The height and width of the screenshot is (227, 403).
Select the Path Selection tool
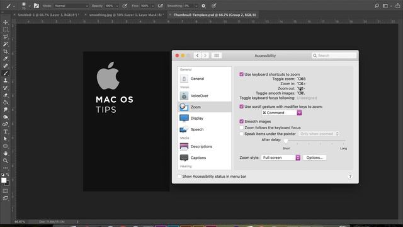[6, 139]
